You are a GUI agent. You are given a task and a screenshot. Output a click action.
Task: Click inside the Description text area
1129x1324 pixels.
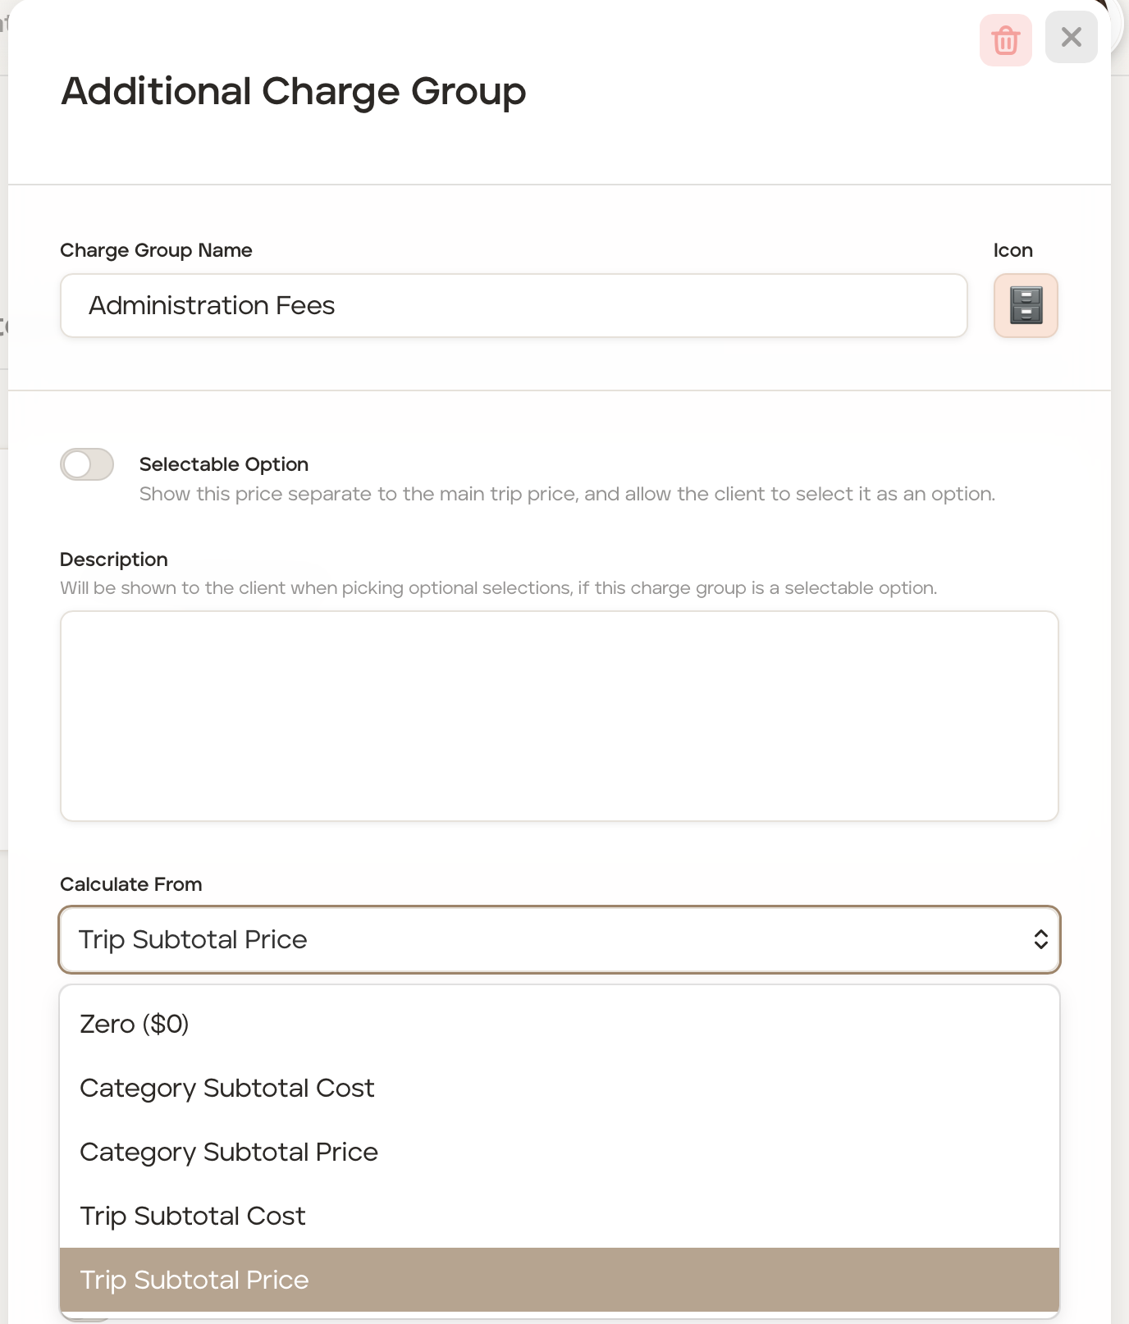tap(560, 715)
